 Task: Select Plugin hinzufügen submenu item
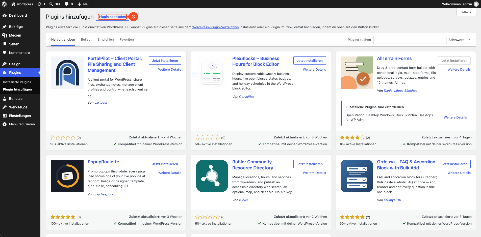click(x=17, y=90)
